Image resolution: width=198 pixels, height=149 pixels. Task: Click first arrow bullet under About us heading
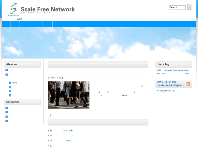[x=7, y=70]
